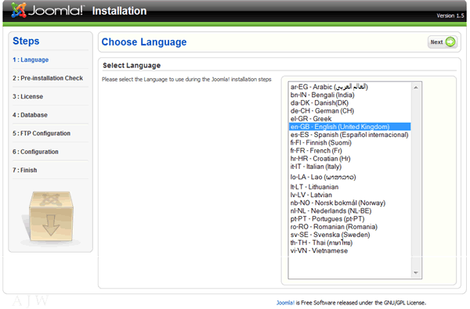Choose de-CH - German (CH)
This screenshot has height=309, width=470.
tap(350, 111)
